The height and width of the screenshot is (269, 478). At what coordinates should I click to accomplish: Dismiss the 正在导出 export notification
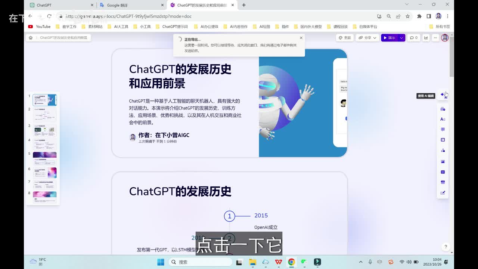[301, 38]
